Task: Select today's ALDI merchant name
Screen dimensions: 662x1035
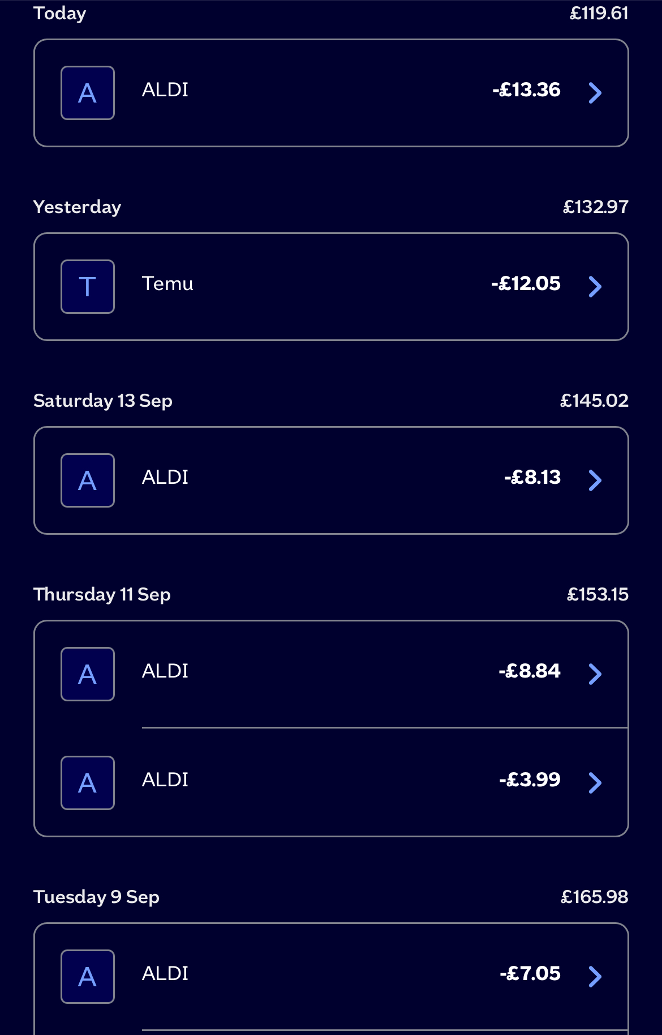Action: pyautogui.click(x=165, y=90)
